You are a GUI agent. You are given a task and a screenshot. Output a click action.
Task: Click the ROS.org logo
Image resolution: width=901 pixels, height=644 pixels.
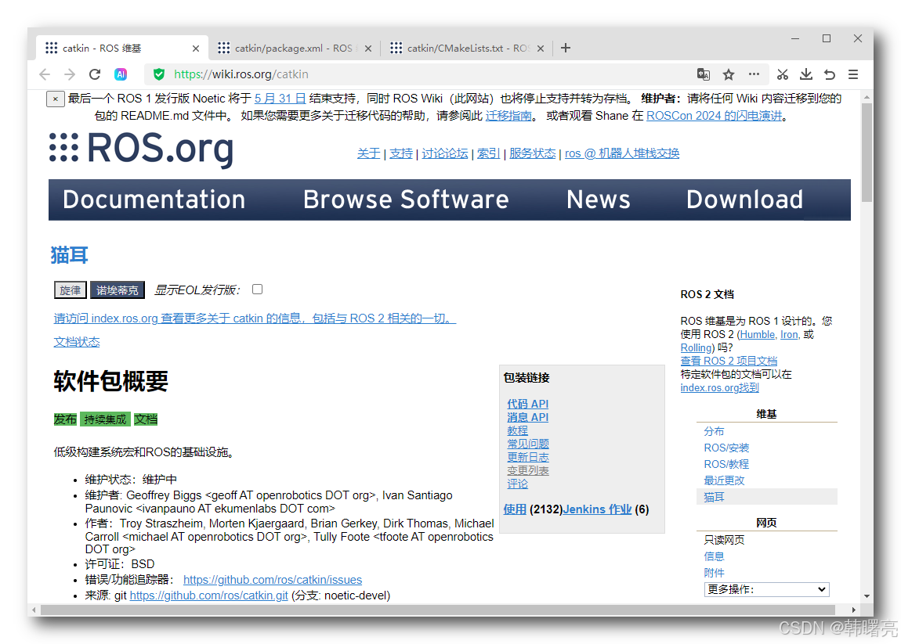tap(141, 148)
